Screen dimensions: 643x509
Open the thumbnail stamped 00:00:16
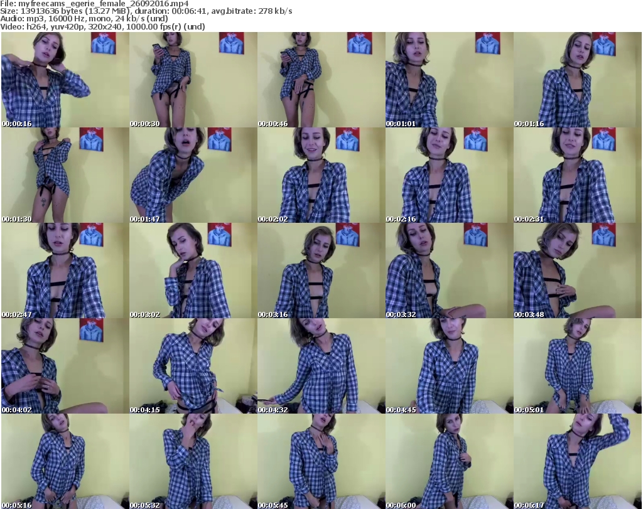pyautogui.click(x=65, y=80)
